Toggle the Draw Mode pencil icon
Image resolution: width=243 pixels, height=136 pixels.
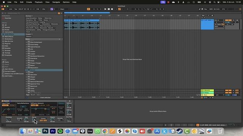pyautogui.click(x=200, y=9)
